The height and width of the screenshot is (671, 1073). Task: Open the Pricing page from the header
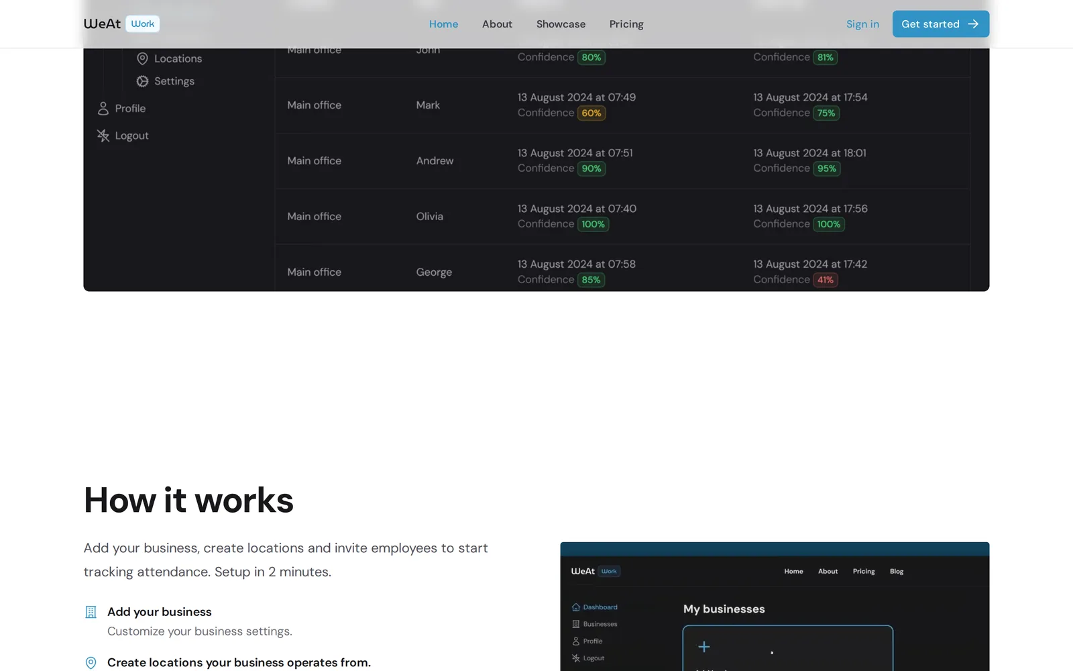point(626,24)
